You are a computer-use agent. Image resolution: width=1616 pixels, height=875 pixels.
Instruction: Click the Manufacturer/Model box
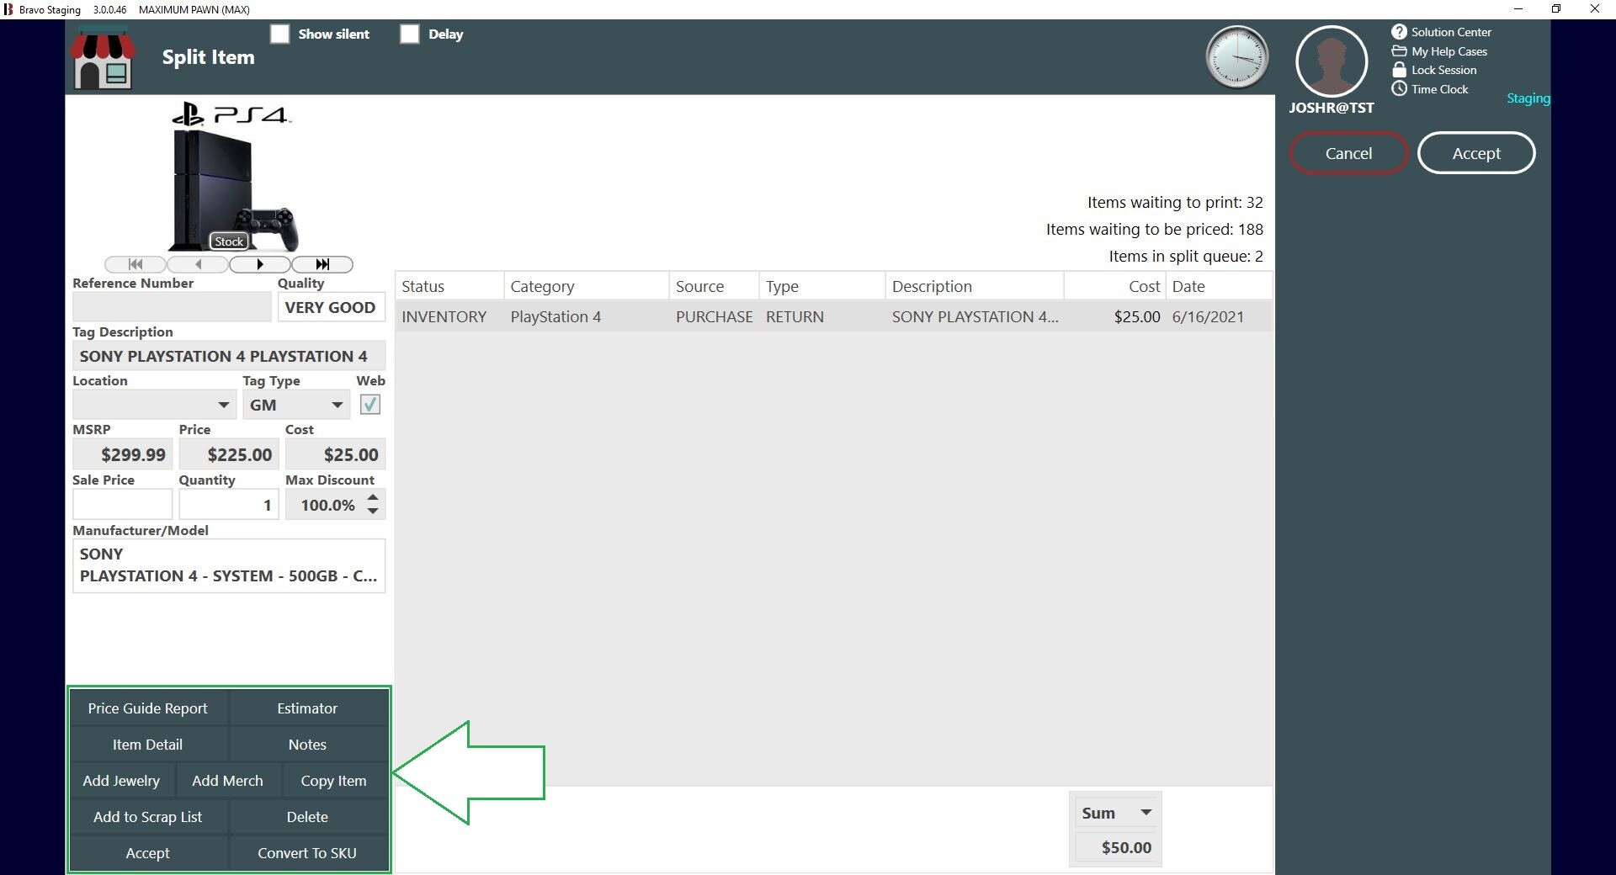point(229,565)
